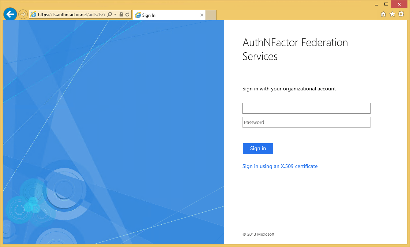Maximize the browser window
Screen dimensions: 410x247
click(x=386, y=4)
